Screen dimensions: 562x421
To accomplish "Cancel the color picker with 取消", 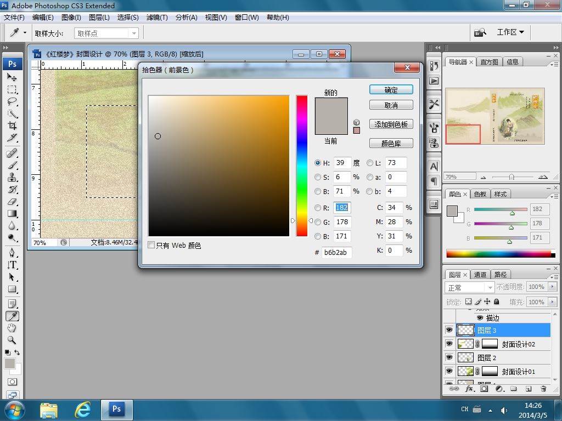I will [x=391, y=105].
